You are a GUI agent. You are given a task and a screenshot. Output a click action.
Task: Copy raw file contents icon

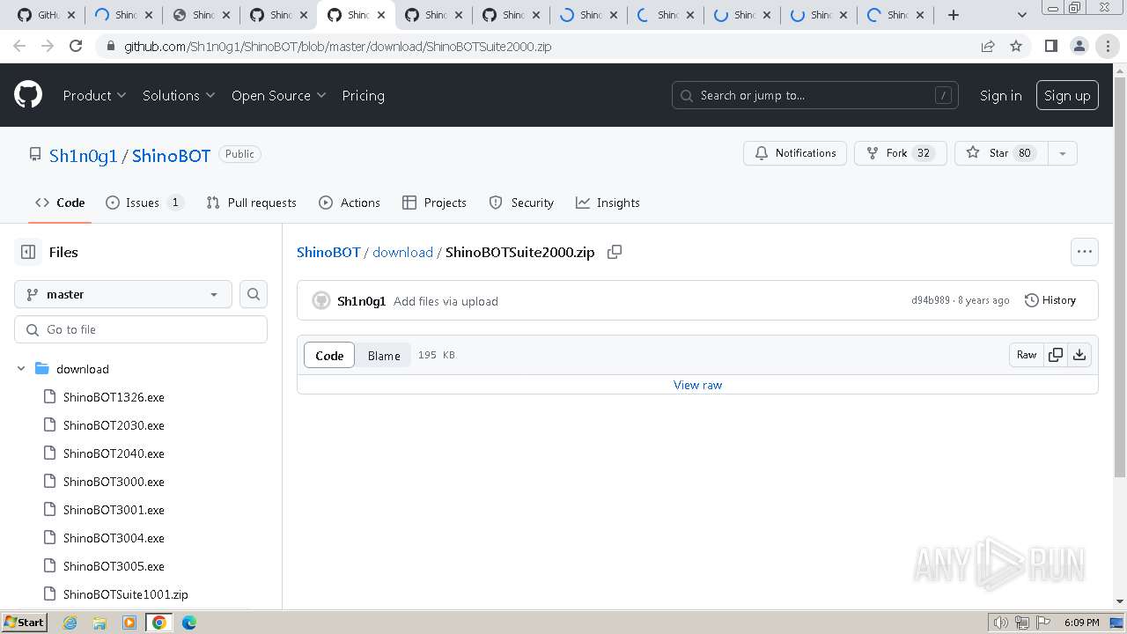pos(1055,355)
